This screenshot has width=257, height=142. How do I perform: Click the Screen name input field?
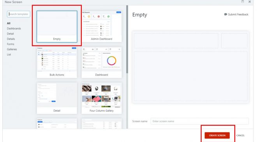200,121
